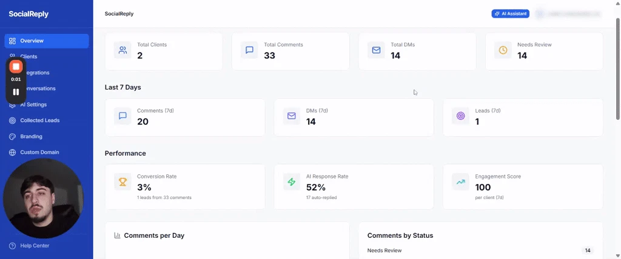
Task: Click the blurred user account name
Action: [574, 14]
